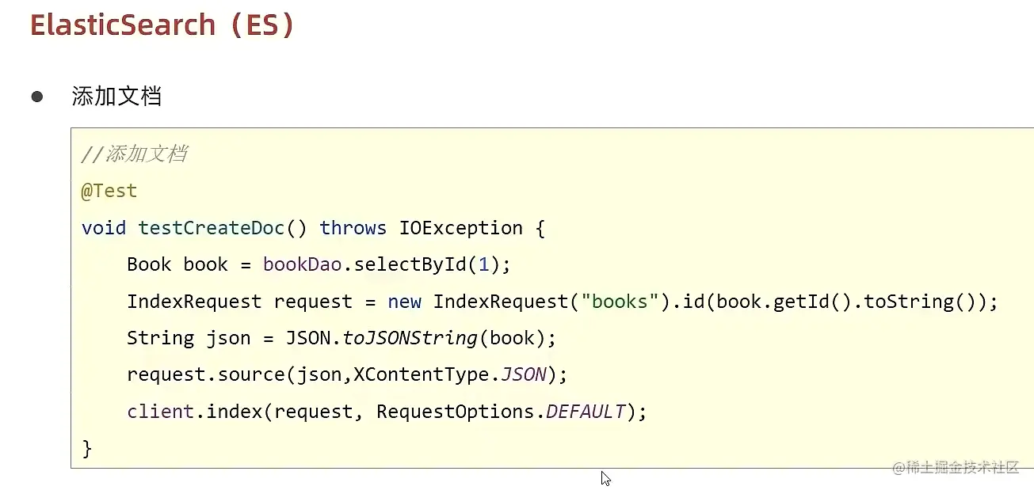Click IOException in method signature
Screen dimensions: 1034x490
click(x=461, y=228)
